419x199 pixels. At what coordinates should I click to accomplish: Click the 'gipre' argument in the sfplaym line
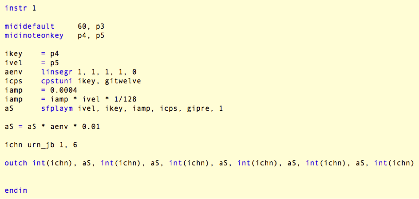[x=196, y=108]
